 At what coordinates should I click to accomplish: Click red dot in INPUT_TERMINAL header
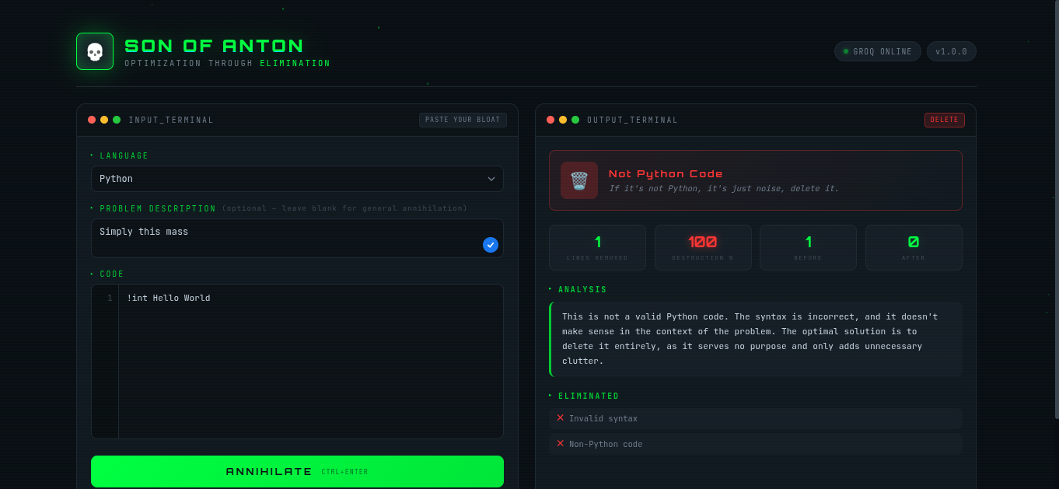click(92, 120)
